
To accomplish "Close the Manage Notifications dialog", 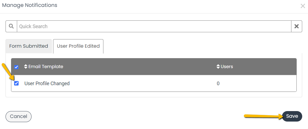I will coord(303,6).
